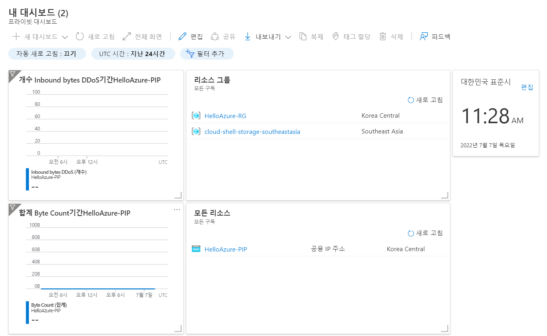Click filter icon on Inbound bytes DDoS tile
Screen dimensions: 547x336
12,74
